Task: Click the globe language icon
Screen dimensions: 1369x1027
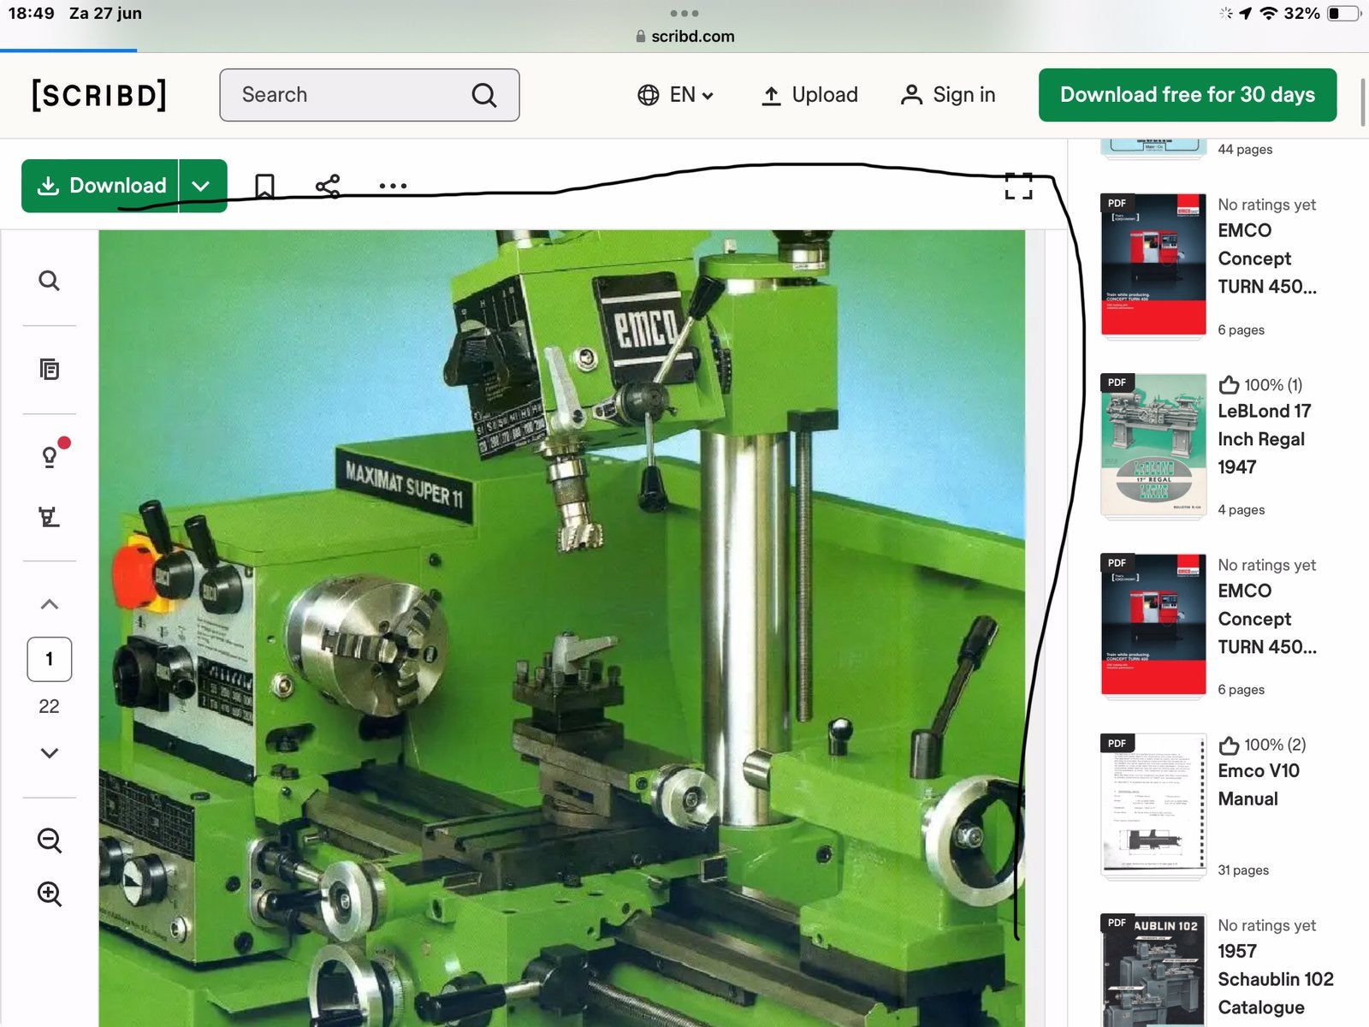Action: coord(649,95)
